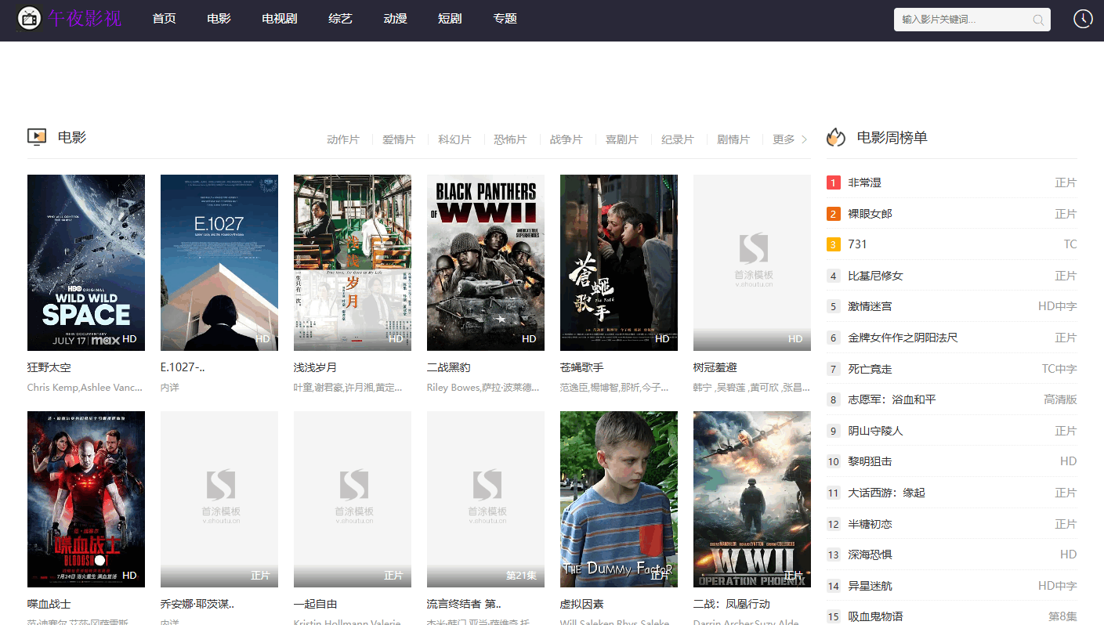Select the 科幻片 category link
Screen dimensions: 1104x625
[x=454, y=139]
